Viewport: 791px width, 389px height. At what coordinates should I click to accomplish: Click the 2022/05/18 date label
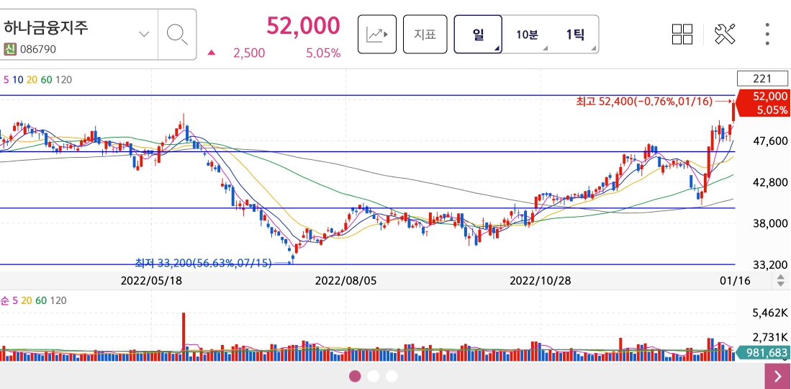pyautogui.click(x=151, y=280)
